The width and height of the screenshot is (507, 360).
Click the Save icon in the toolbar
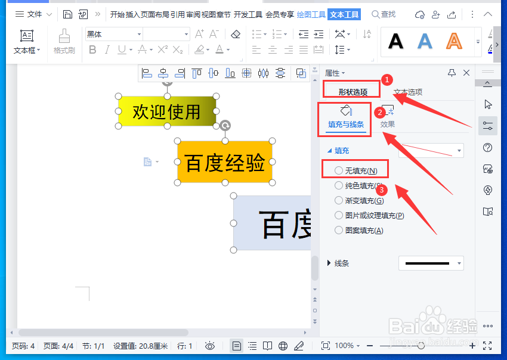pyautogui.click(x=67, y=14)
